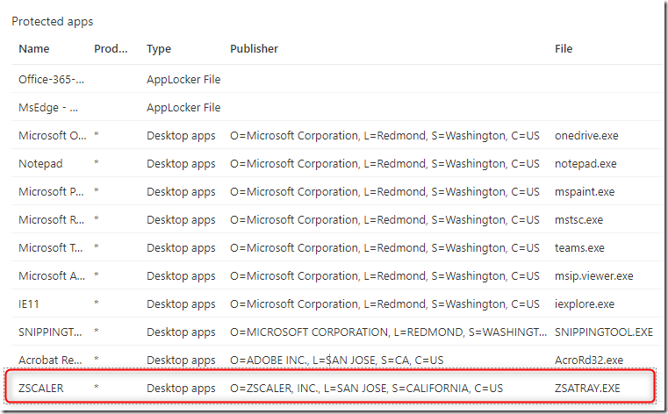Click the Publisher column header
Image resolution: width=668 pixels, height=414 pixels.
point(254,49)
